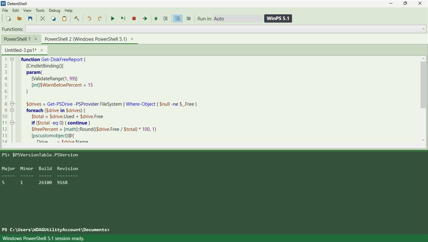This screenshot has height=242, width=428.
Task: Collapse the foreach block fold on line 9
Action: click(x=12, y=110)
